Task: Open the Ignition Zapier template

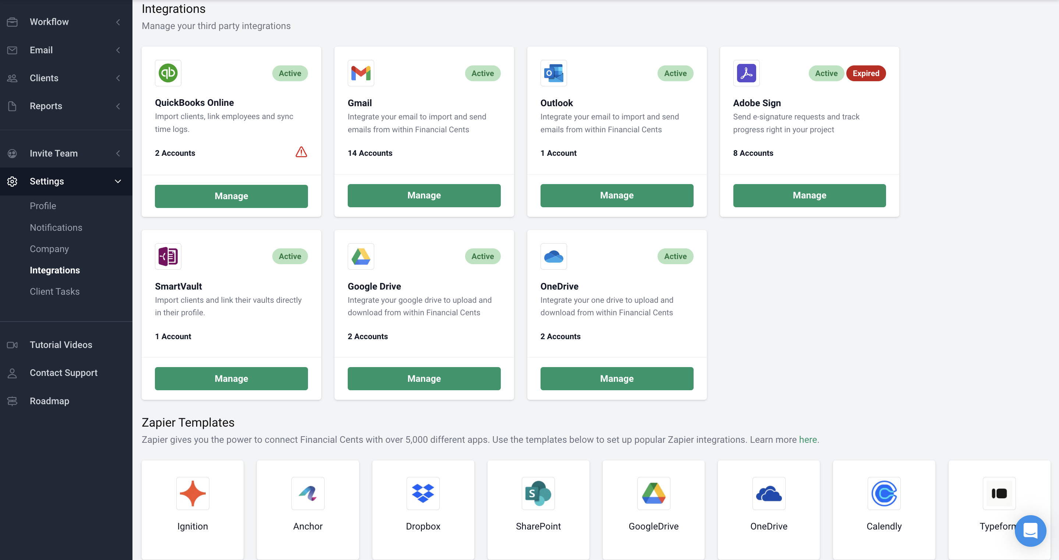Action: point(192,510)
